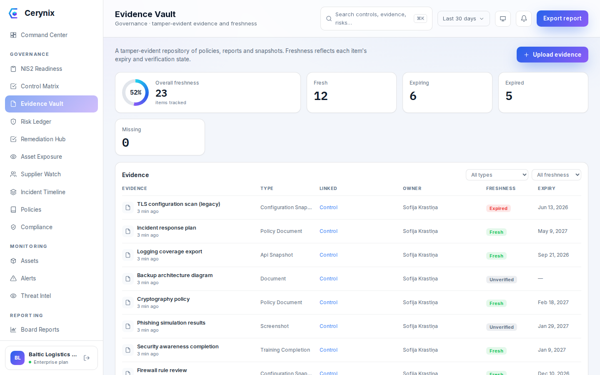This screenshot has width=600, height=375.
Task: Click the Cerynix logo icon
Action: coord(13,13)
